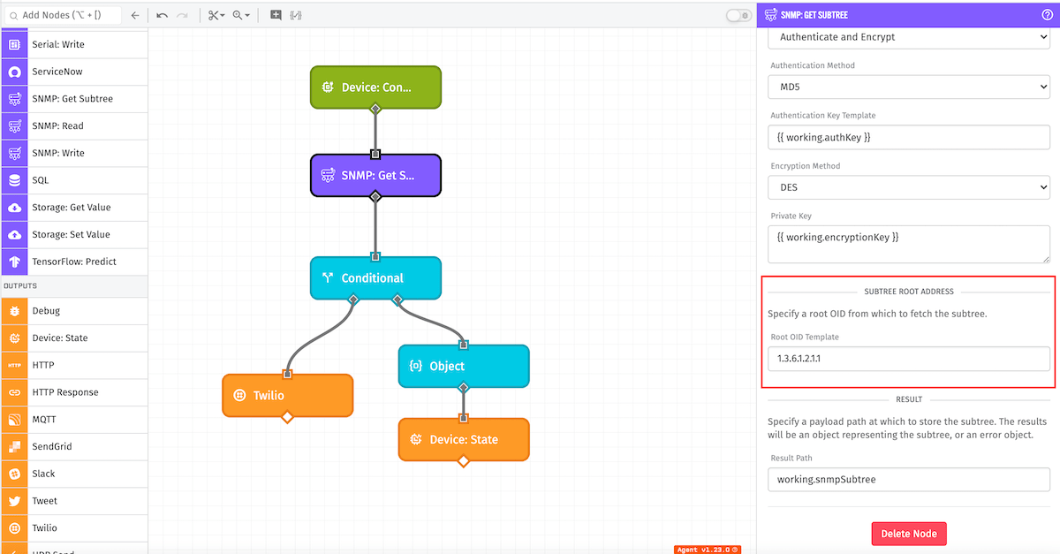Click the Add Nodes search field
Viewport: 1060px width, 554px height.
tap(62, 15)
